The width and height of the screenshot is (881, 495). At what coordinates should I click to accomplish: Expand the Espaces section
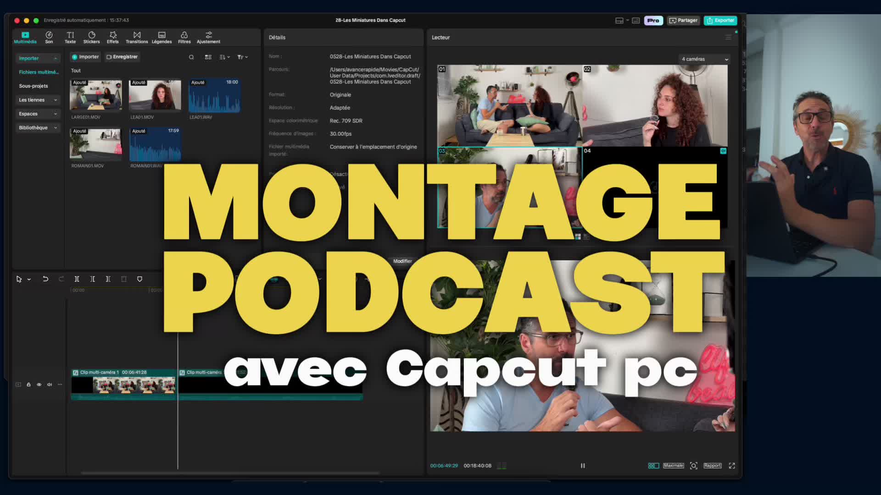[x=38, y=114]
